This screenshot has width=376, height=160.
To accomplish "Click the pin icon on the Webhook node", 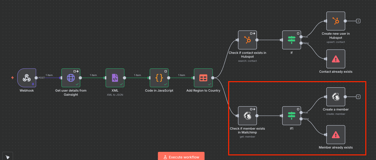I will tap(33, 84).
